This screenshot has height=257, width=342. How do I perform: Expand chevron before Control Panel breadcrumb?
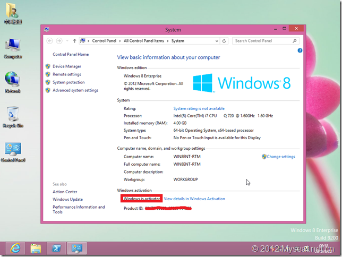[88, 41]
